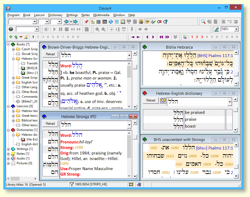This screenshot has width=250, height=197.
Task: Toggle red highlighter number 1
Action: tap(192, 37)
